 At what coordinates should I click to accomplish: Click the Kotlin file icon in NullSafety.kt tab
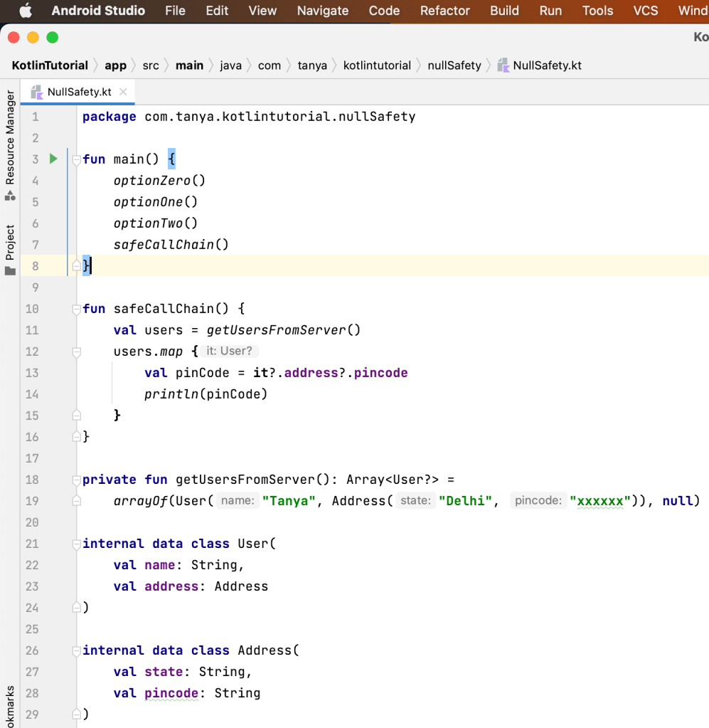37,93
